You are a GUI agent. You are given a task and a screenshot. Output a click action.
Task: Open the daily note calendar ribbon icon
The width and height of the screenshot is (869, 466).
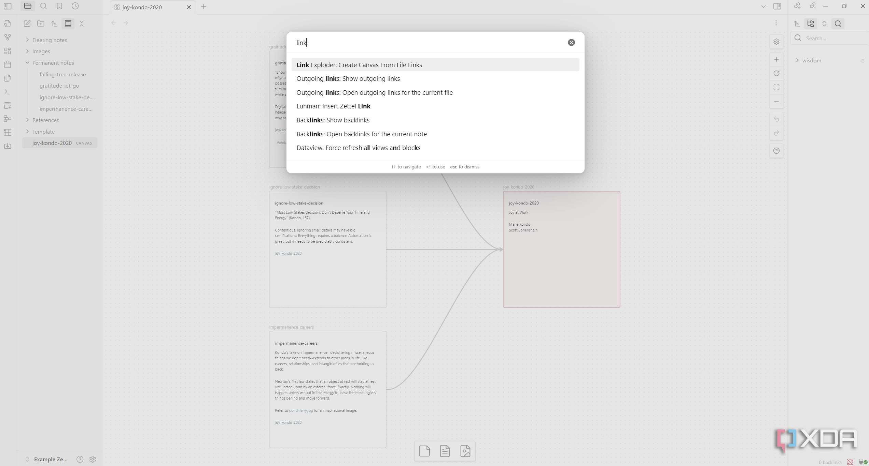click(x=8, y=64)
